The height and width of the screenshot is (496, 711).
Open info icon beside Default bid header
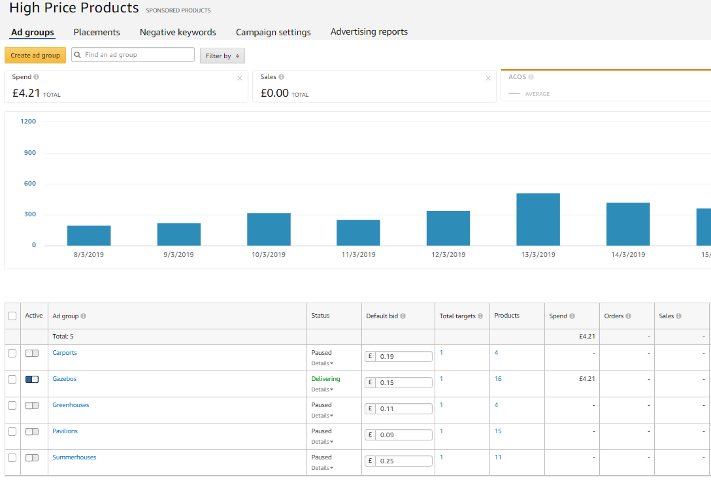click(x=403, y=316)
